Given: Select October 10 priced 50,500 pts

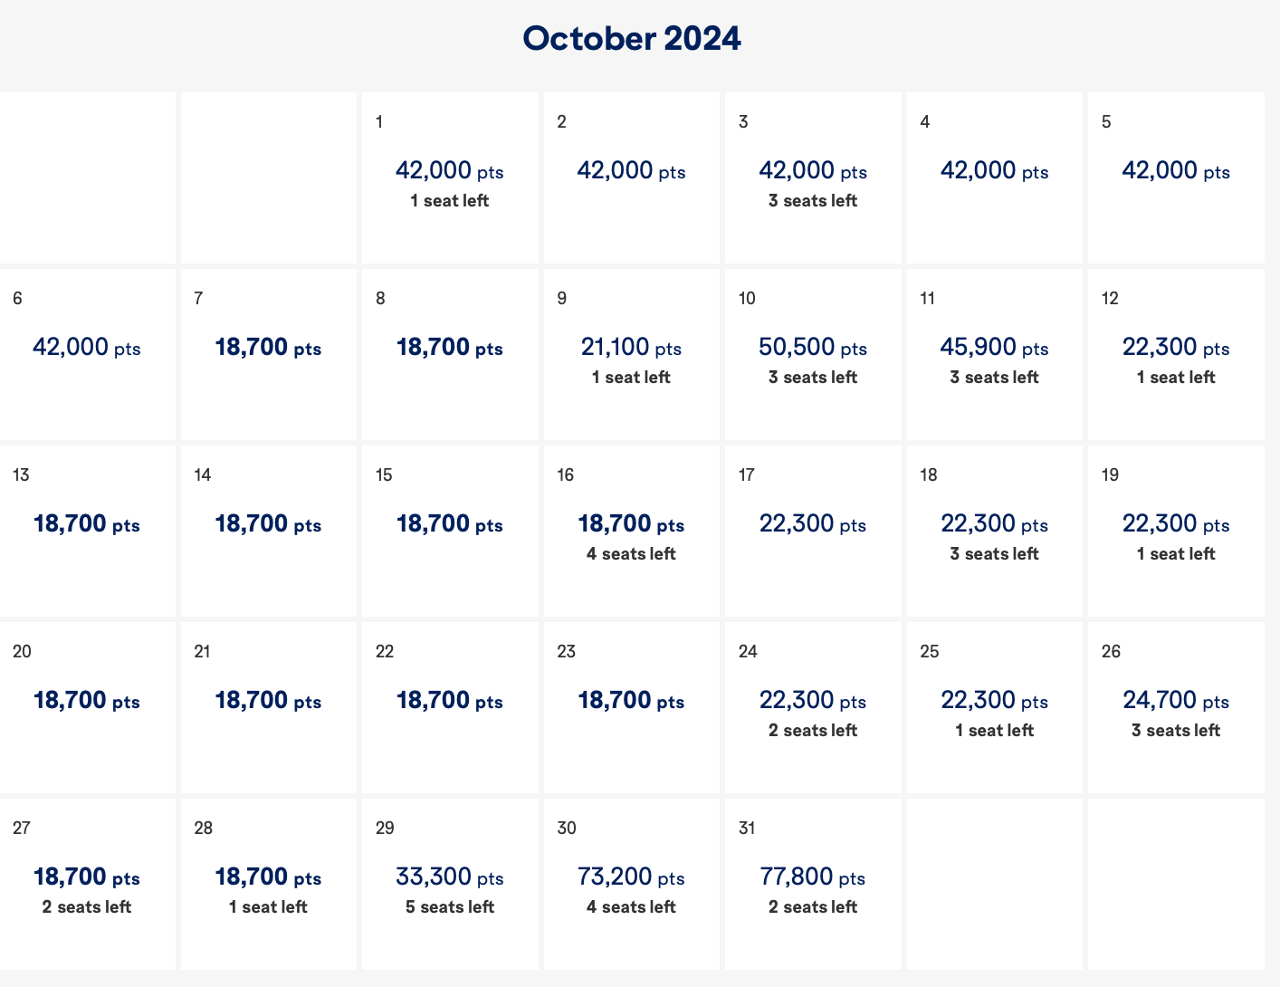Looking at the screenshot, I should [813, 354].
